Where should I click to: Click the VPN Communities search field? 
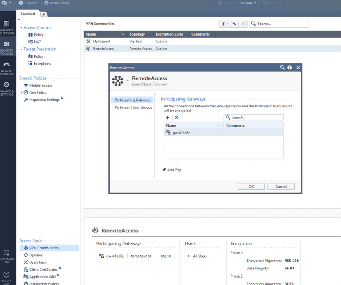(x=282, y=24)
